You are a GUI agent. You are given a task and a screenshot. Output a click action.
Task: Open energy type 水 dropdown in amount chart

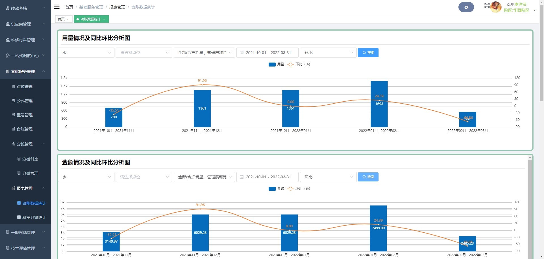coord(86,177)
